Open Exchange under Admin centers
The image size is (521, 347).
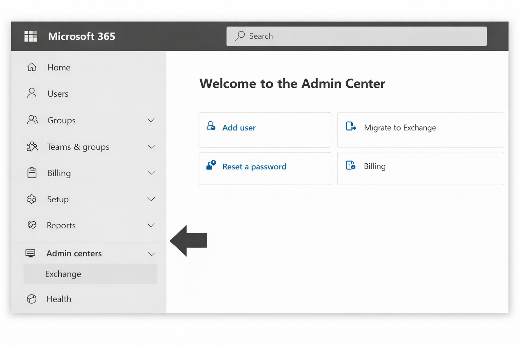coord(63,274)
